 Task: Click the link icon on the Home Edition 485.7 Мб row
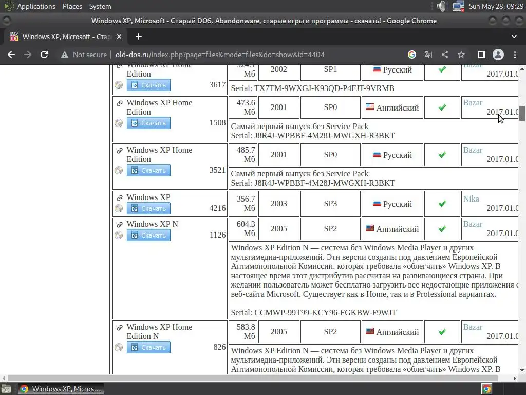point(119,151)
